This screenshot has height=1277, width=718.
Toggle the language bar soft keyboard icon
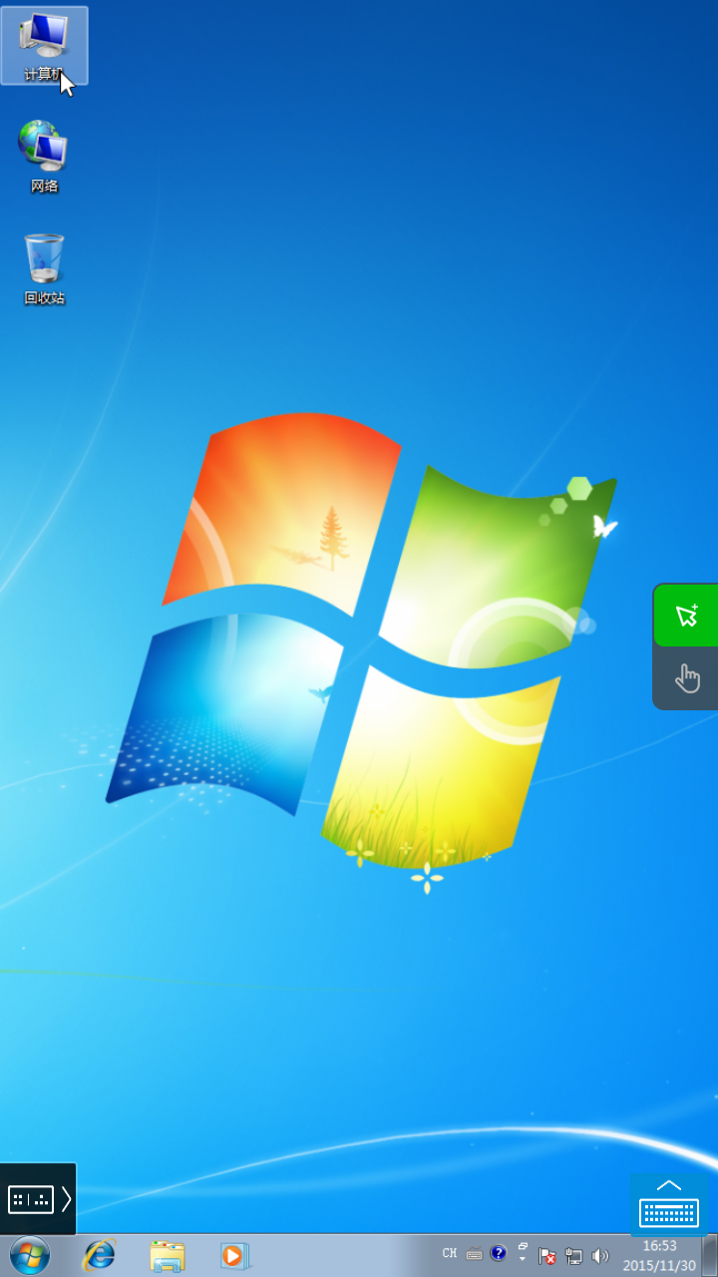click(474, 1255)
